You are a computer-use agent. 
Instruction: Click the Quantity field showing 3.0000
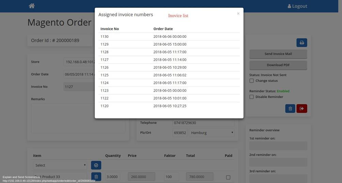click(x=112, y=177)
